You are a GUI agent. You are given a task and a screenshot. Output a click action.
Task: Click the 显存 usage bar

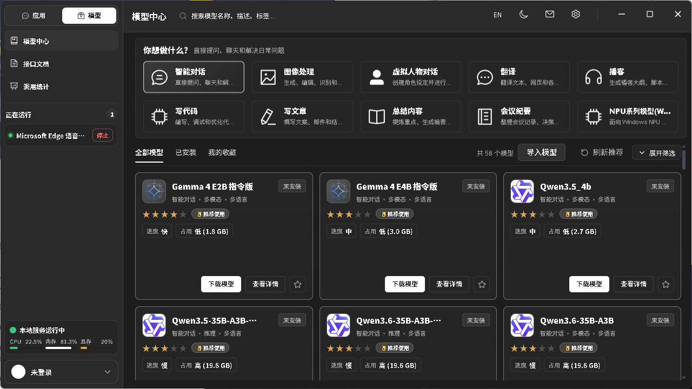click(96, 348)
